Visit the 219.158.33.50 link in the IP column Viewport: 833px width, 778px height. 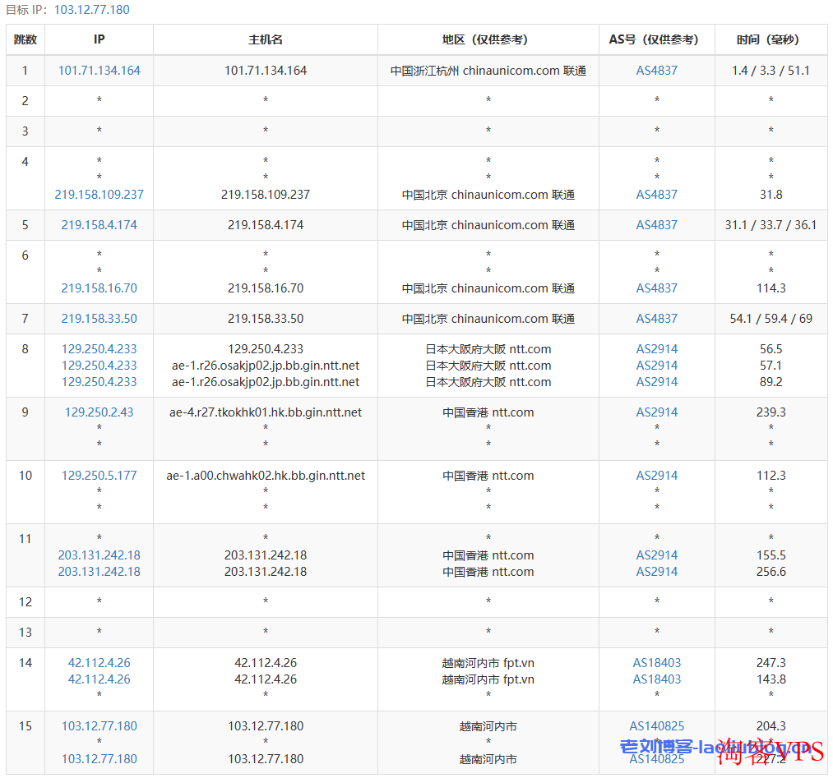[99, 319]
